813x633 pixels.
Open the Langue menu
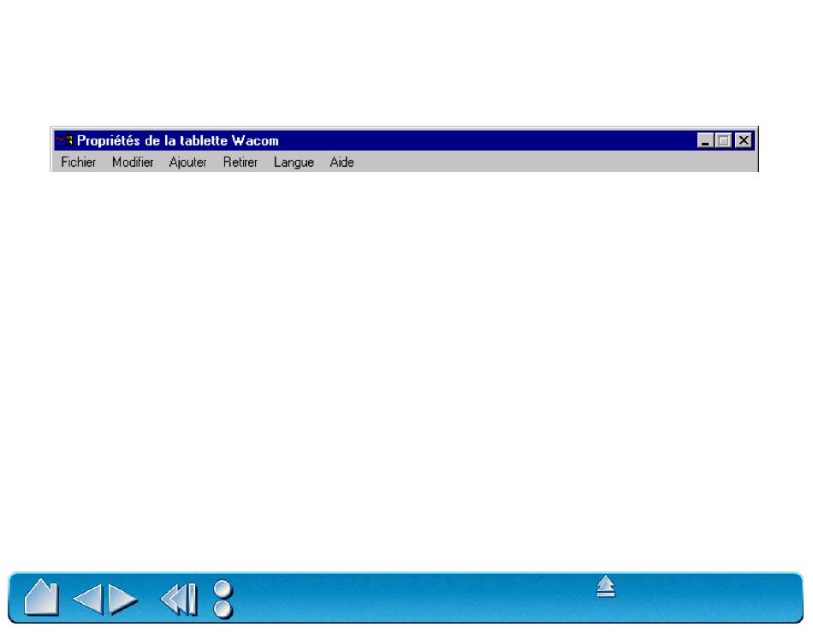point(294,163)
